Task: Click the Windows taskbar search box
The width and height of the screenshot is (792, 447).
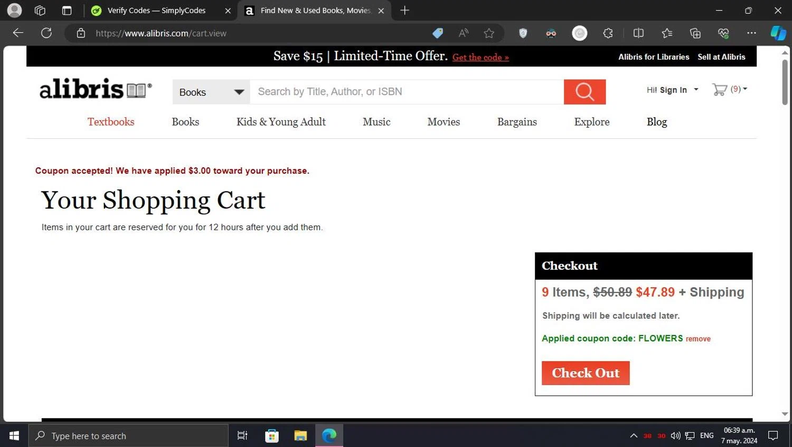Action: click(x=128, y=436)
